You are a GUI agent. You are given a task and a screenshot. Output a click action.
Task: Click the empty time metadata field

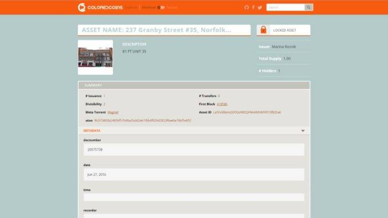pos(194,197)
